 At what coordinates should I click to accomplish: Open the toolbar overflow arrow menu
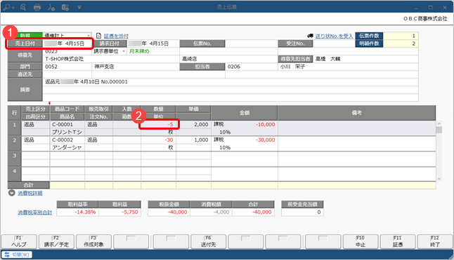tap(79, 8)
